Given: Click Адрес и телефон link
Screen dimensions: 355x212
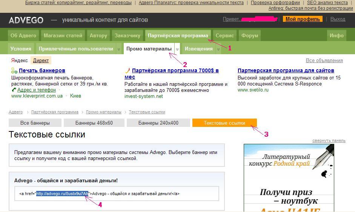Looking at the screenshot, I should coord(37,90).
